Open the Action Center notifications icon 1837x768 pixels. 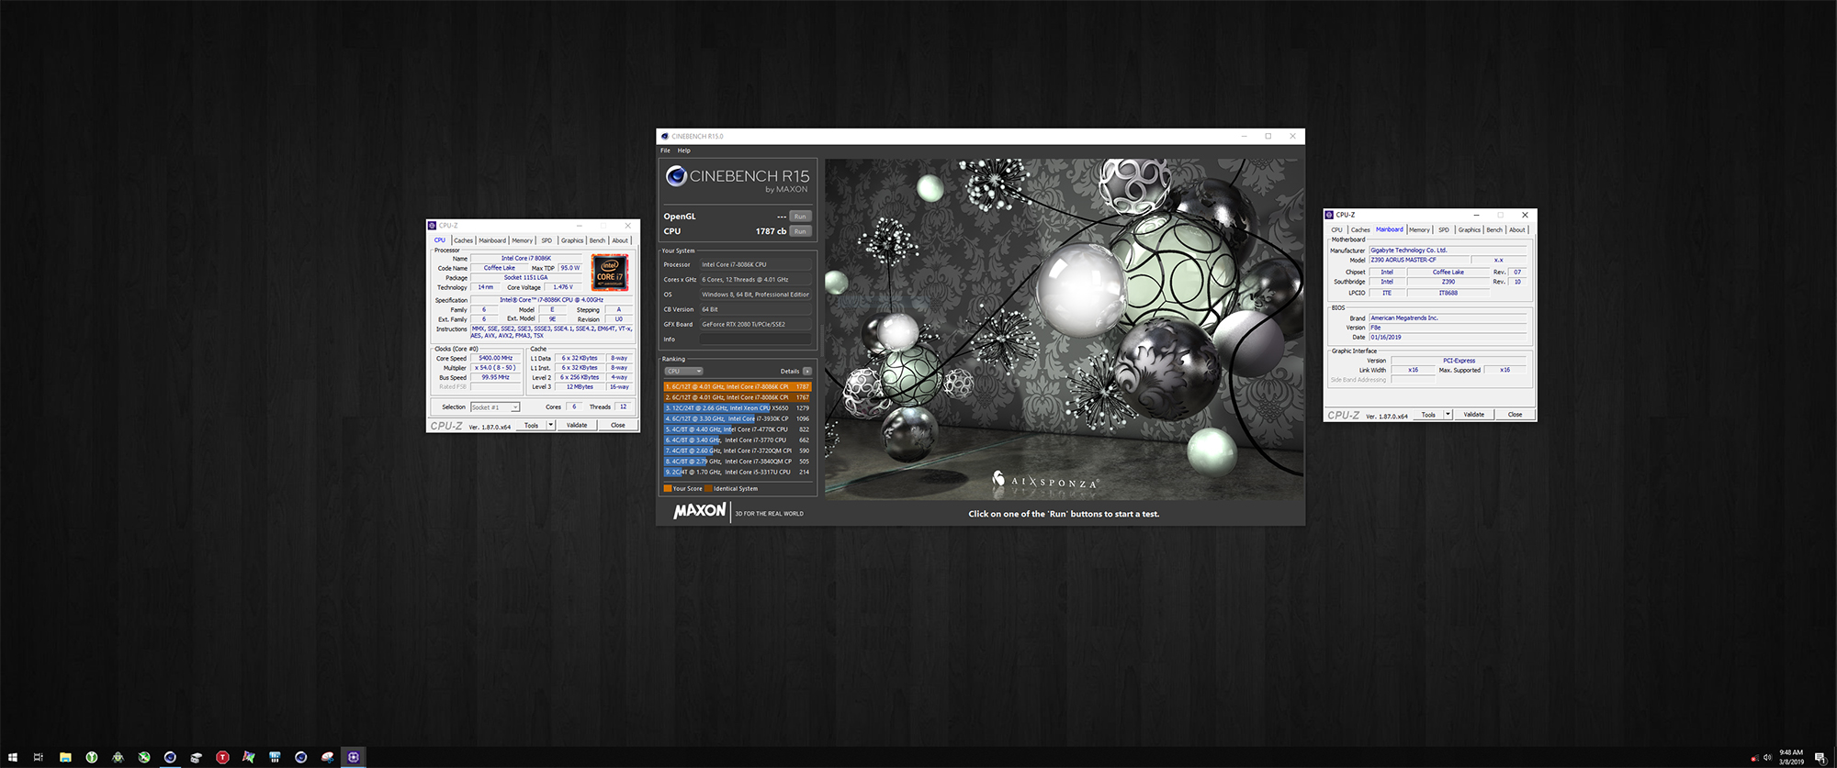[1820, 757]
